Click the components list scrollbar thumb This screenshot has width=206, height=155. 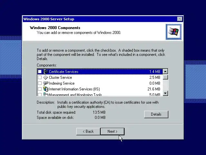coord(165,77)
